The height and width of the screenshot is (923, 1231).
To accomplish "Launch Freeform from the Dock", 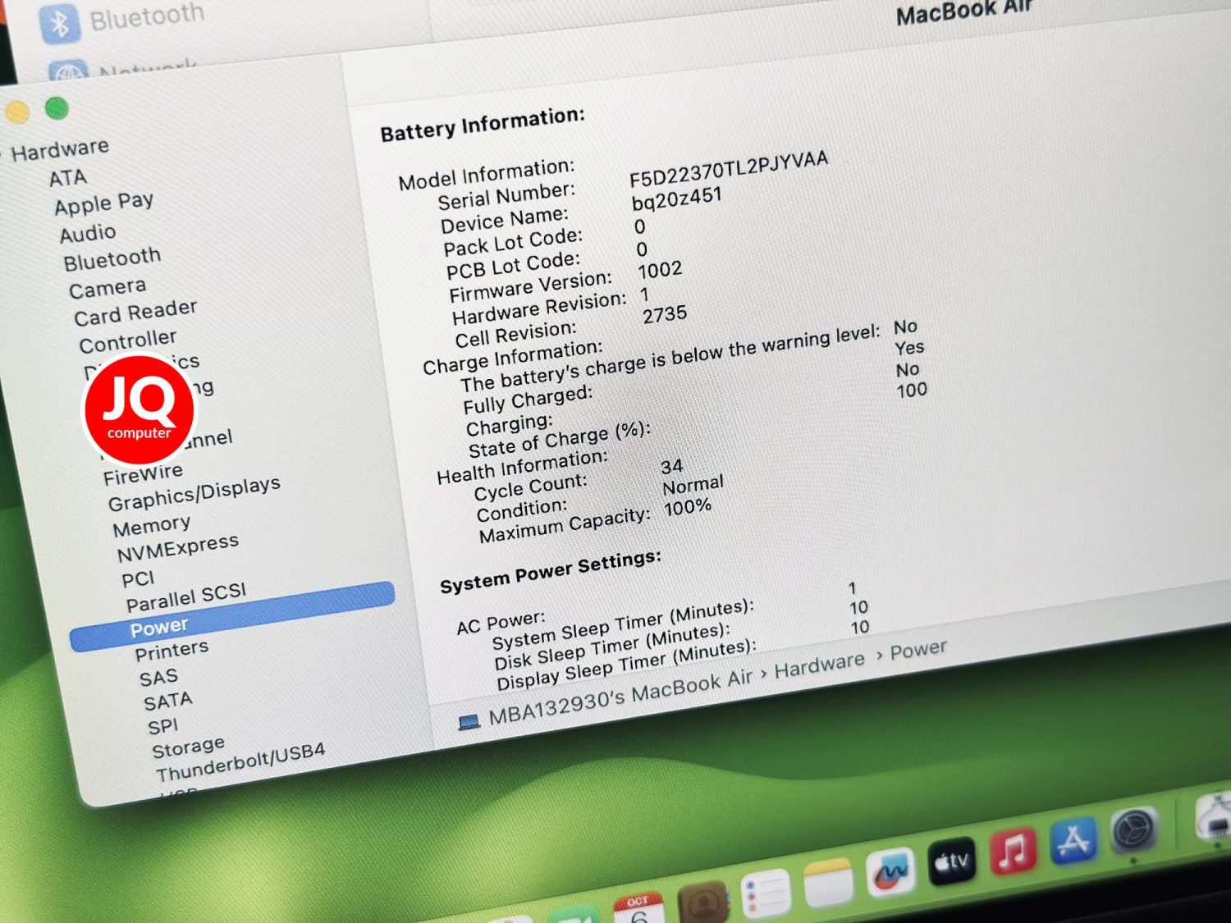I will tap(890, 872).
